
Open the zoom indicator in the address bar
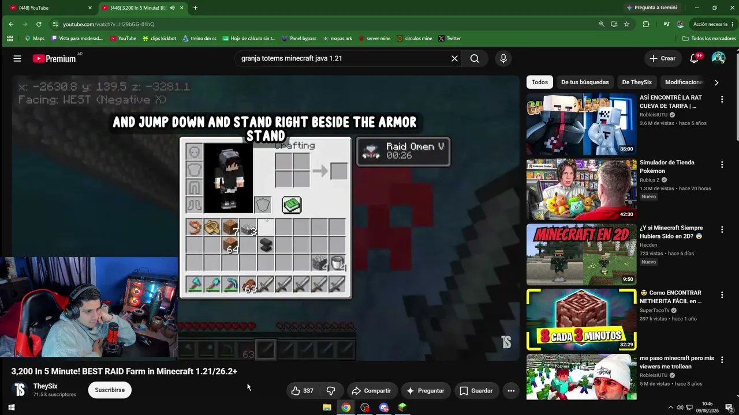click(x=602, y=24)
